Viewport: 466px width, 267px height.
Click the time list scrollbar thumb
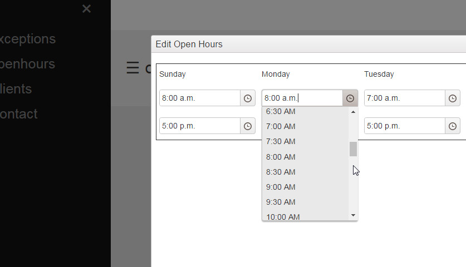coord(353,149)
